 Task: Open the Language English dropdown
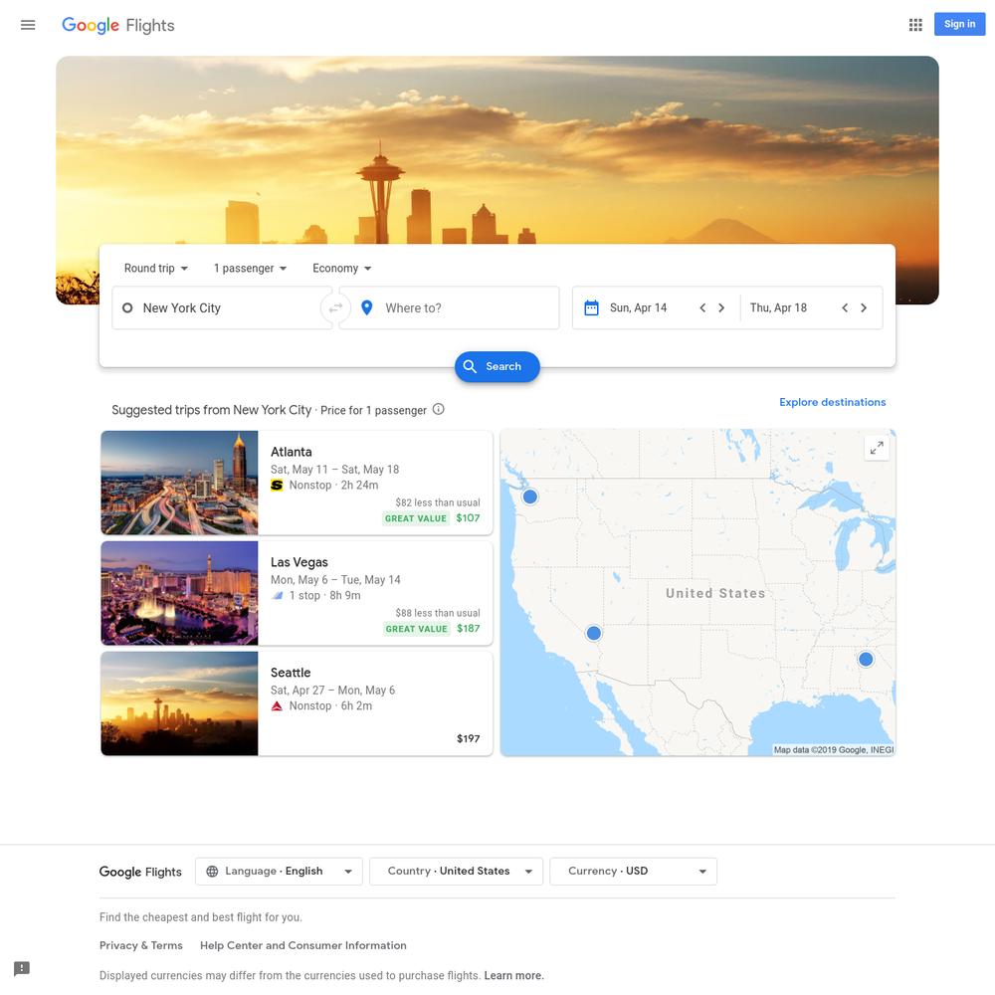click(279, 872)
